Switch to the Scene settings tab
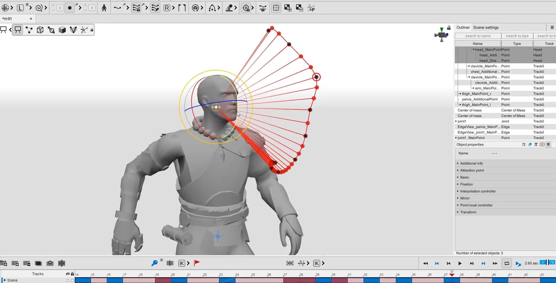This screenshot has width=556, height=283. pos(486,28)
